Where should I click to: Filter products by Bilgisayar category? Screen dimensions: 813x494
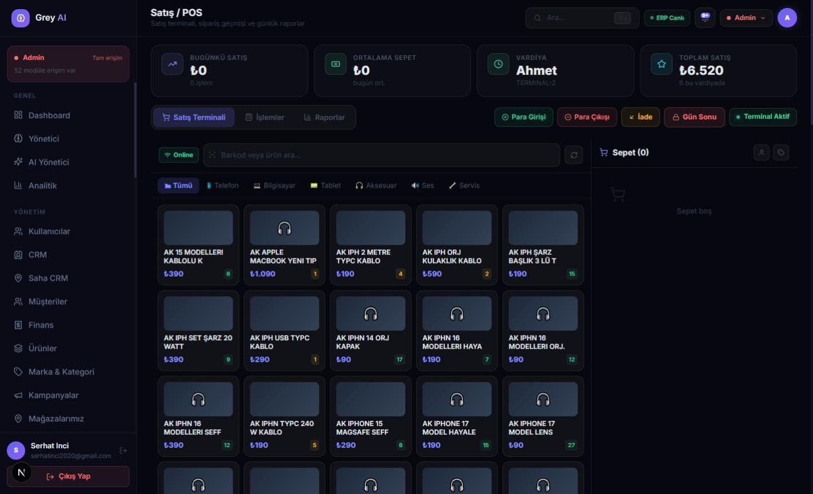pos(274,185)
